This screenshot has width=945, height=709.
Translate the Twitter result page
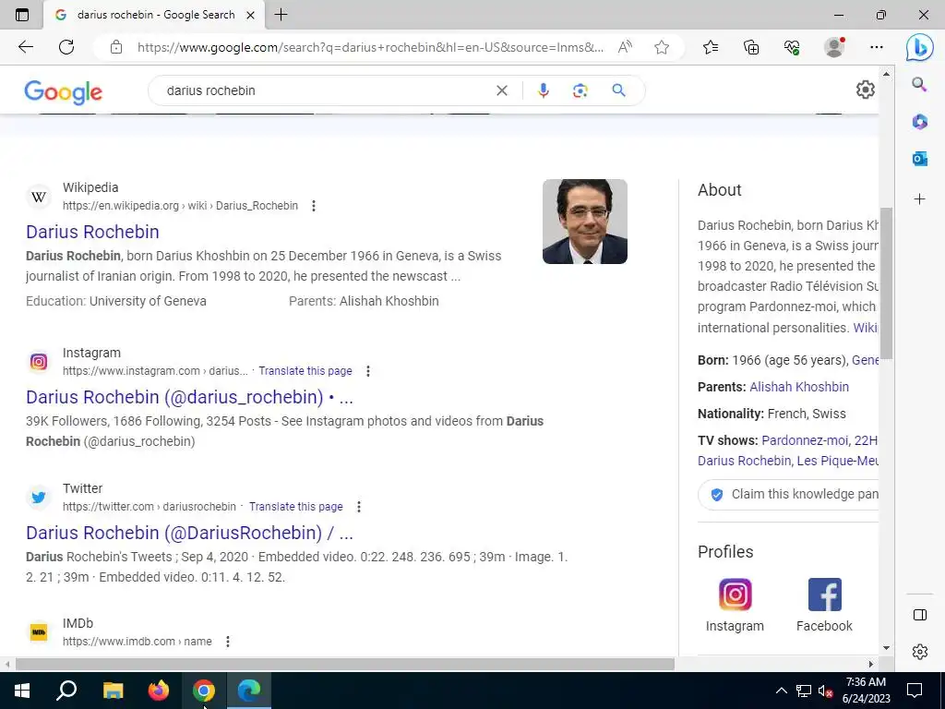(x=296, y=507)
